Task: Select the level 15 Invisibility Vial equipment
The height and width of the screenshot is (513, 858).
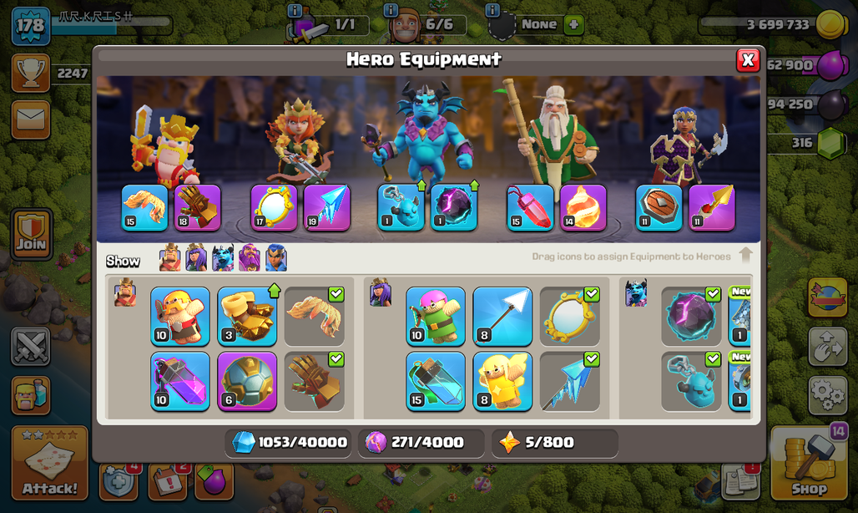Action: [x=436, y=382]
